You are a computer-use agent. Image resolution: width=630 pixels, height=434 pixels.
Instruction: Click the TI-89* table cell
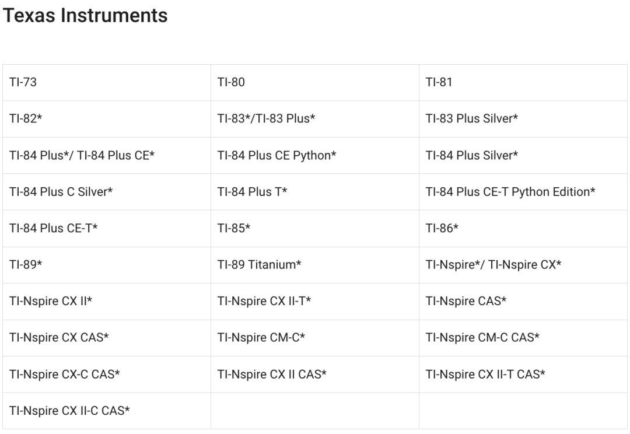[x=26, y=265]
